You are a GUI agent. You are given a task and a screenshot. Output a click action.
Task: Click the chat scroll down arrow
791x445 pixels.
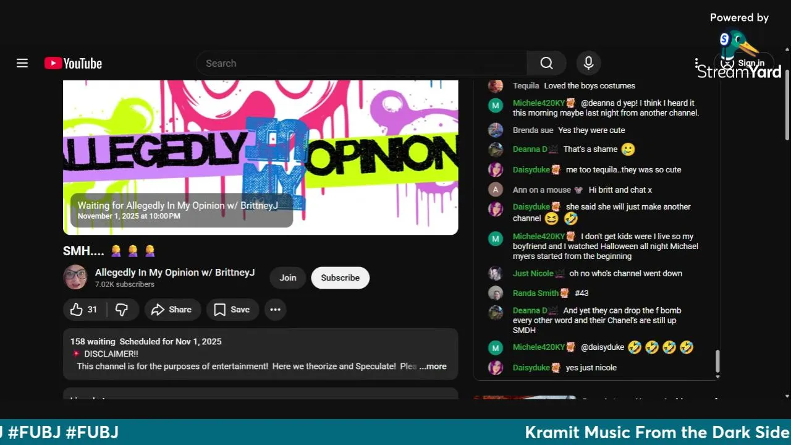pos(717,376)
